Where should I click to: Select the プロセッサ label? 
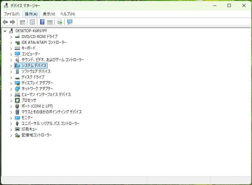point(29,100)
